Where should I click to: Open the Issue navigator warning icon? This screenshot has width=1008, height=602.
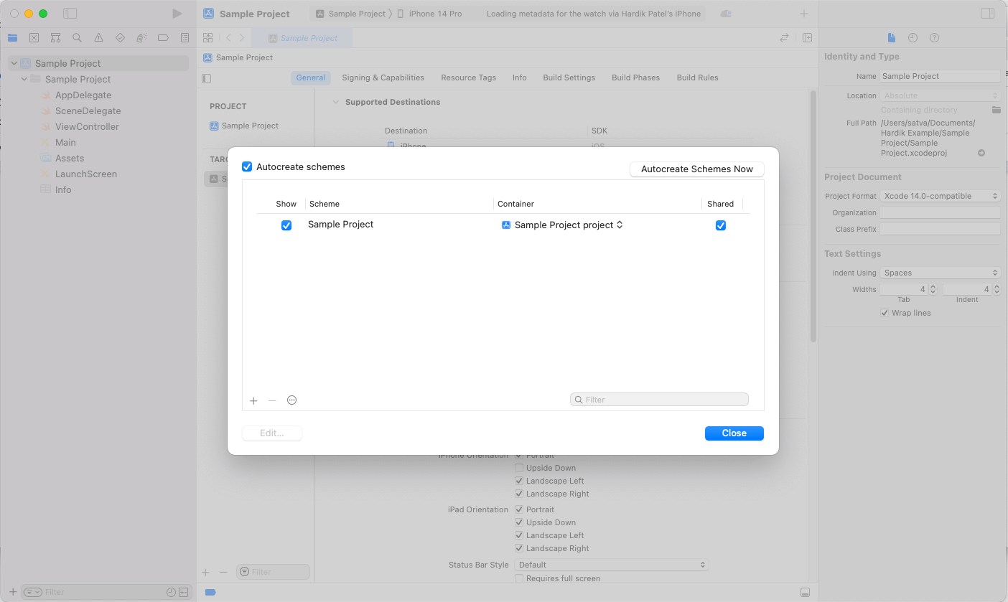click(x=98, y=38)
